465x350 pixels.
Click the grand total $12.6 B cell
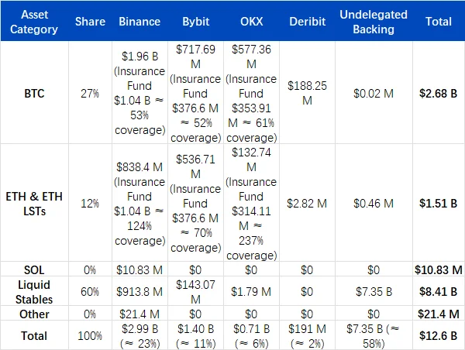[439, 335]
